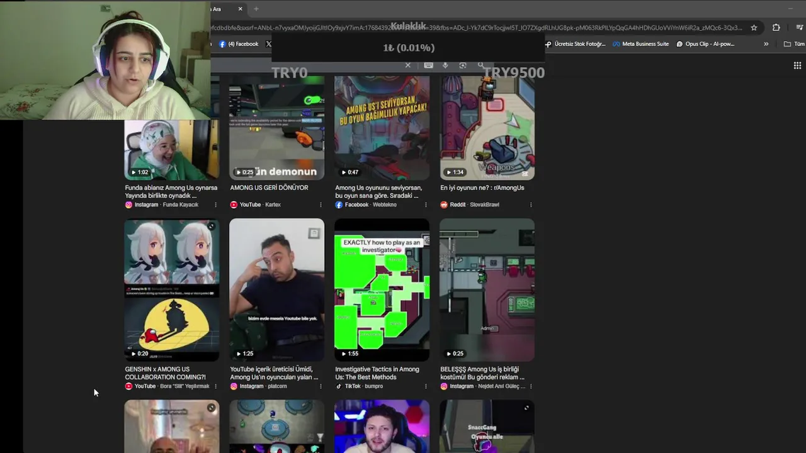Play the 1:02 duration video badge

click(x=139, y=172)
